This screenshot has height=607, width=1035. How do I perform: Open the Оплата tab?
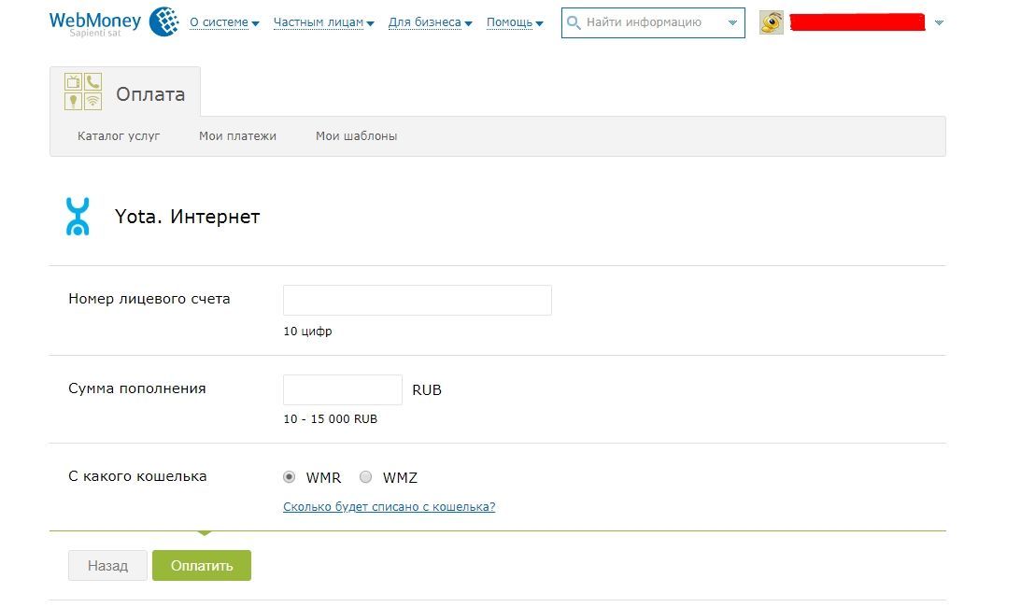point(125,92)
